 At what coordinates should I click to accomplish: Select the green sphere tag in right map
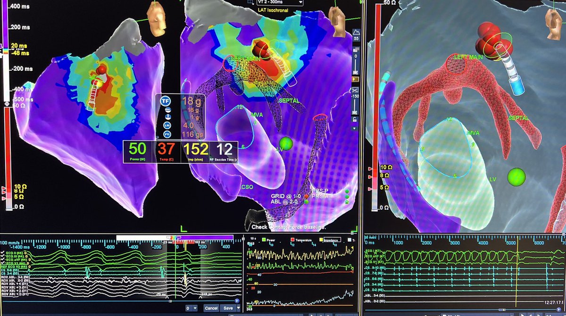[x=516, y=178]
